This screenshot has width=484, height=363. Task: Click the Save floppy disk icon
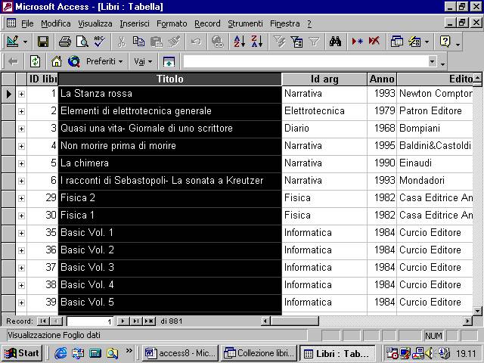tap(43, 42)
